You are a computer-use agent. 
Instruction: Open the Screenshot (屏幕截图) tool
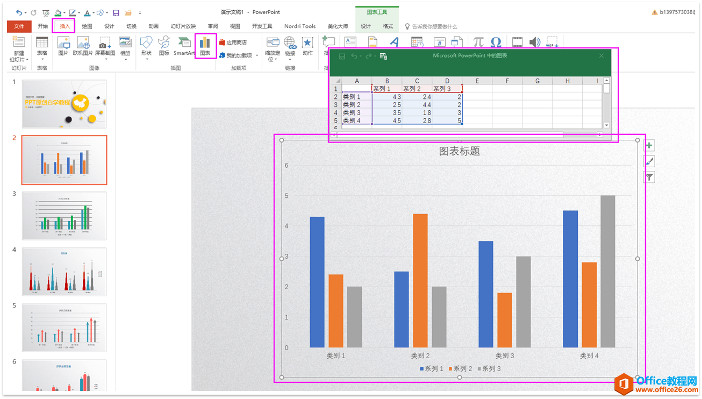105,46
